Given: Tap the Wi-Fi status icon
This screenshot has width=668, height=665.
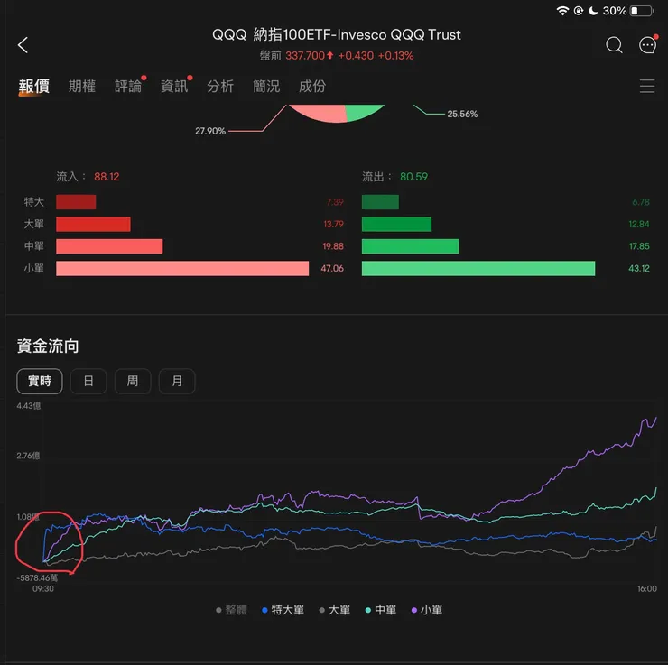Looking at the screenshot, I should [x=562, y=11].
